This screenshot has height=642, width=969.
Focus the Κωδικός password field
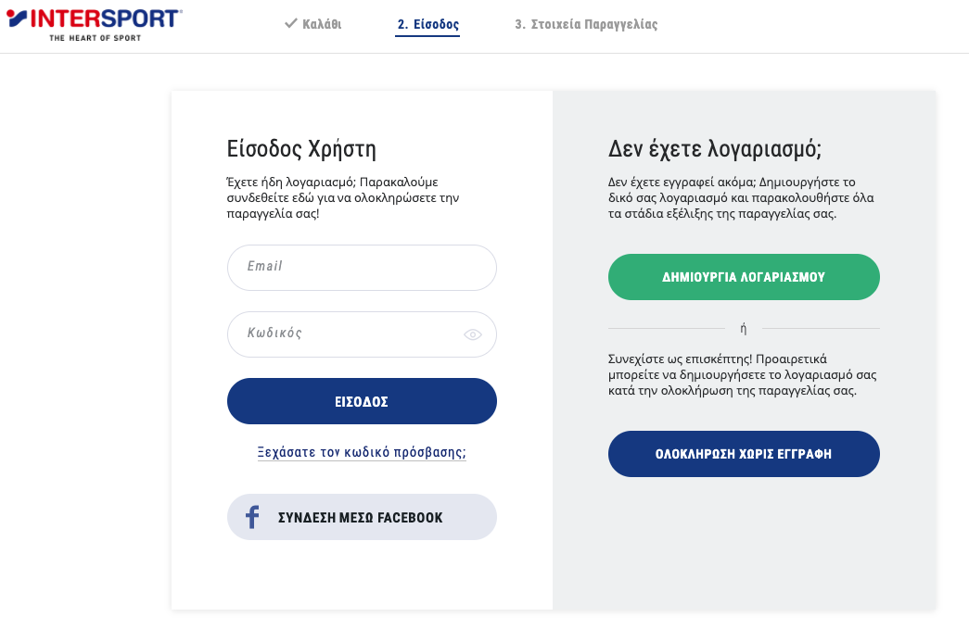pos(363,334)
